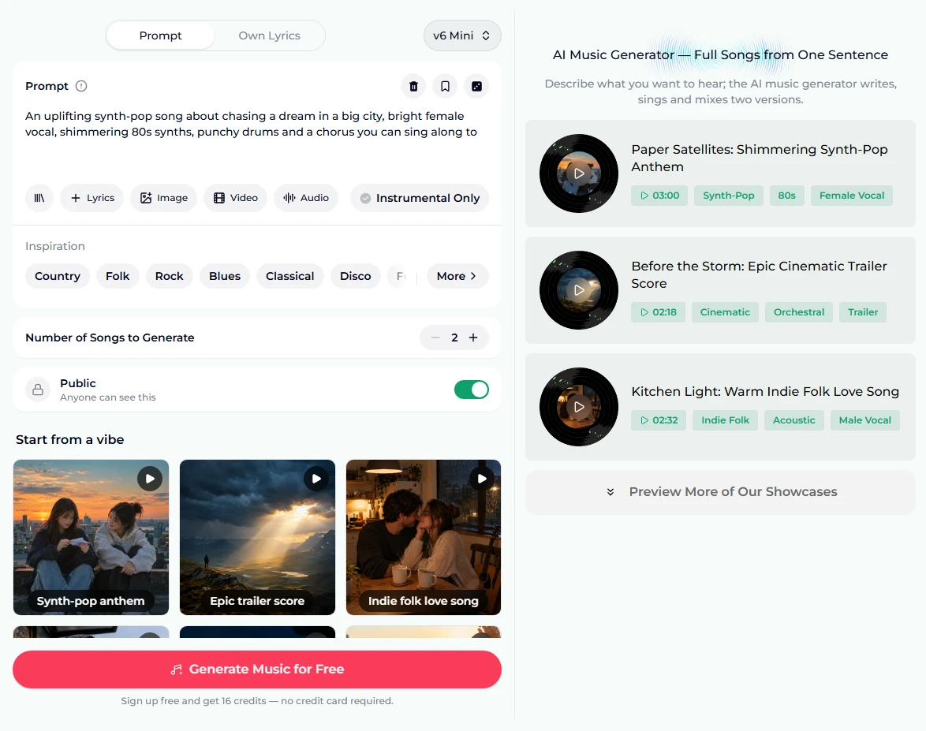Pick the Classical inspiration tag
The height and width of the screenshot is (731, 926).
tap(290, 276)
